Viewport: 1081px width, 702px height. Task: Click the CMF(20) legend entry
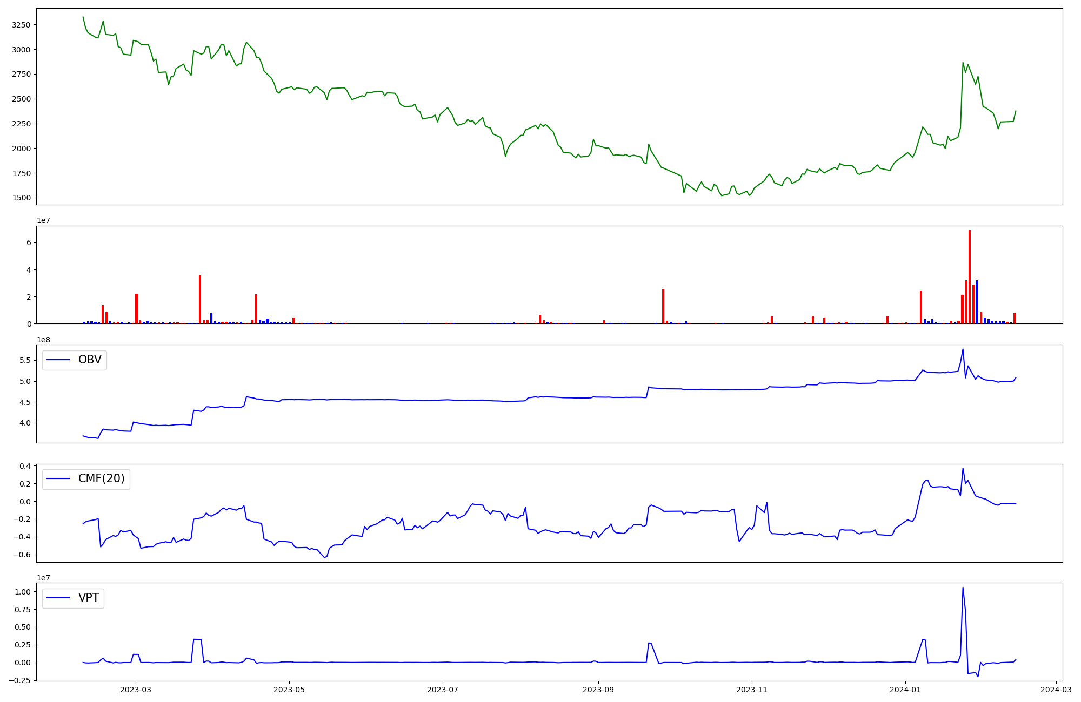[101, 479]
